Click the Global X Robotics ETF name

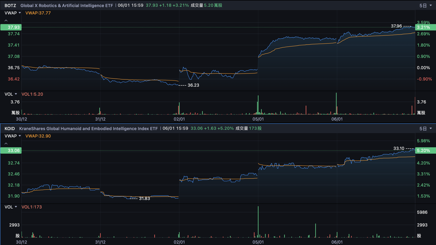coord(67,5)
